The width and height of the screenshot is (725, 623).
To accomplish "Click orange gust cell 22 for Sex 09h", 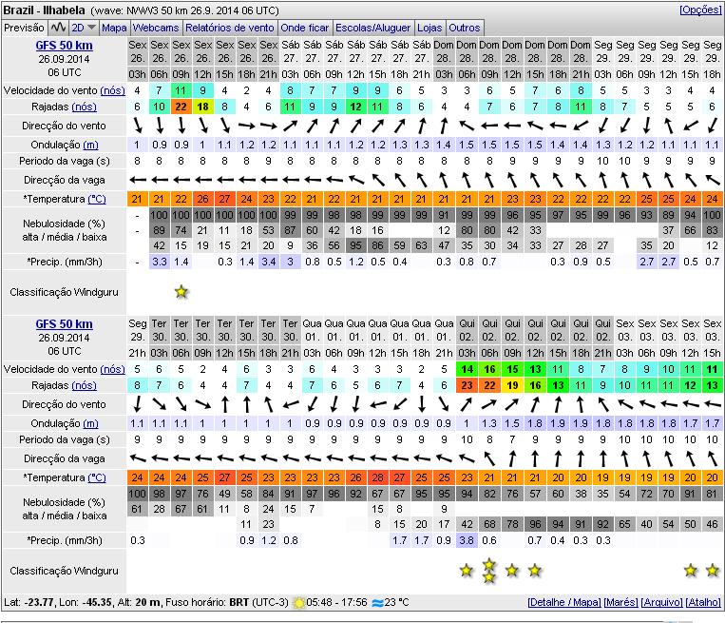I will coord(181,107).
